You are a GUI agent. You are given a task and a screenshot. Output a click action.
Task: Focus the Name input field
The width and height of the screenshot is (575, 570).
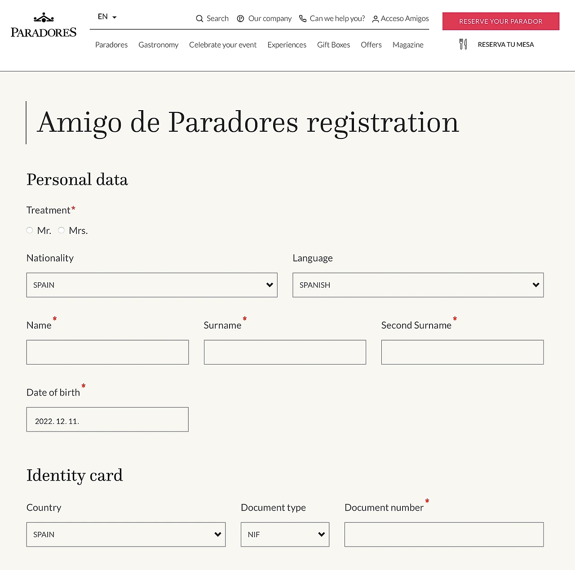point(107,352)
